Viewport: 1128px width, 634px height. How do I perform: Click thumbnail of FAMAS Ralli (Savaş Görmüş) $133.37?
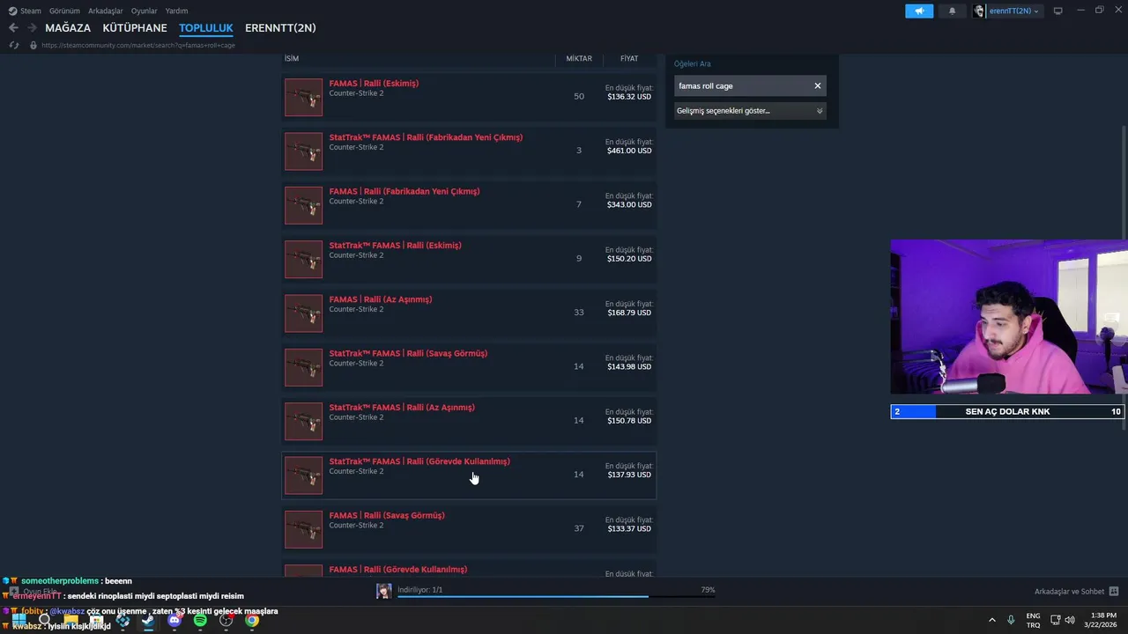[x=303, y=529]
